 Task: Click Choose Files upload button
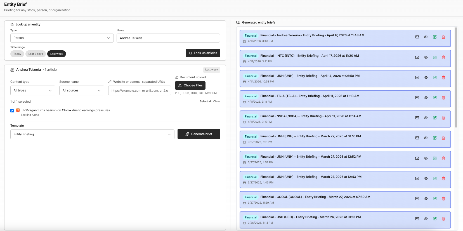[190, 85]
